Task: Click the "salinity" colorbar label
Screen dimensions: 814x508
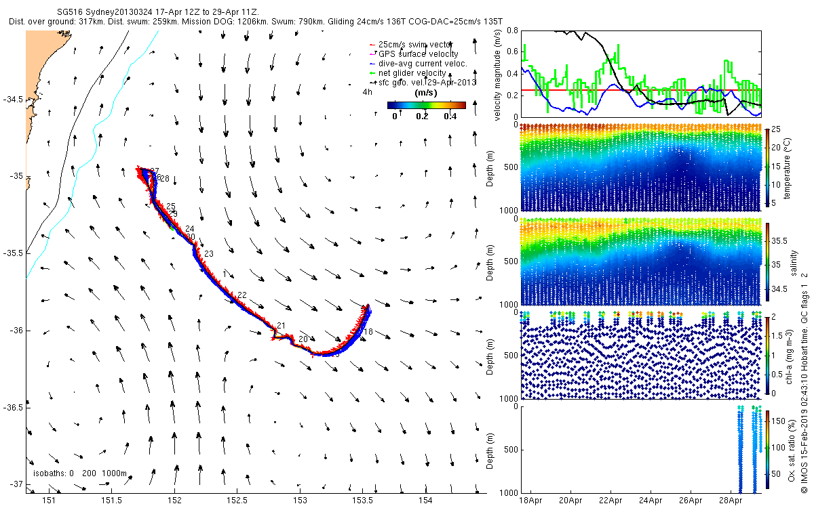Action: coord(794,263)
